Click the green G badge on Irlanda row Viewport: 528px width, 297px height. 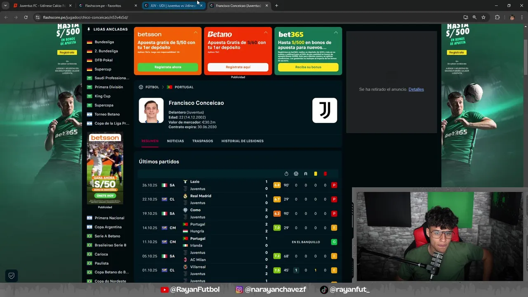click(x=334, y=242)
